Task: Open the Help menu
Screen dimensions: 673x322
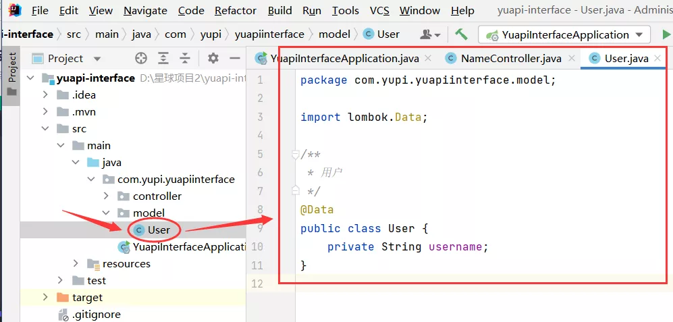Action: (x=462, y=10)
